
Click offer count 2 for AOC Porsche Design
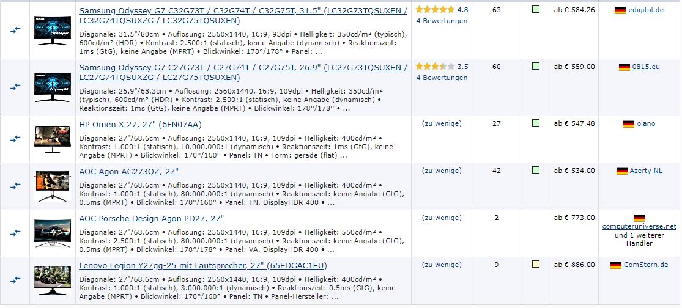pos(496,217)
